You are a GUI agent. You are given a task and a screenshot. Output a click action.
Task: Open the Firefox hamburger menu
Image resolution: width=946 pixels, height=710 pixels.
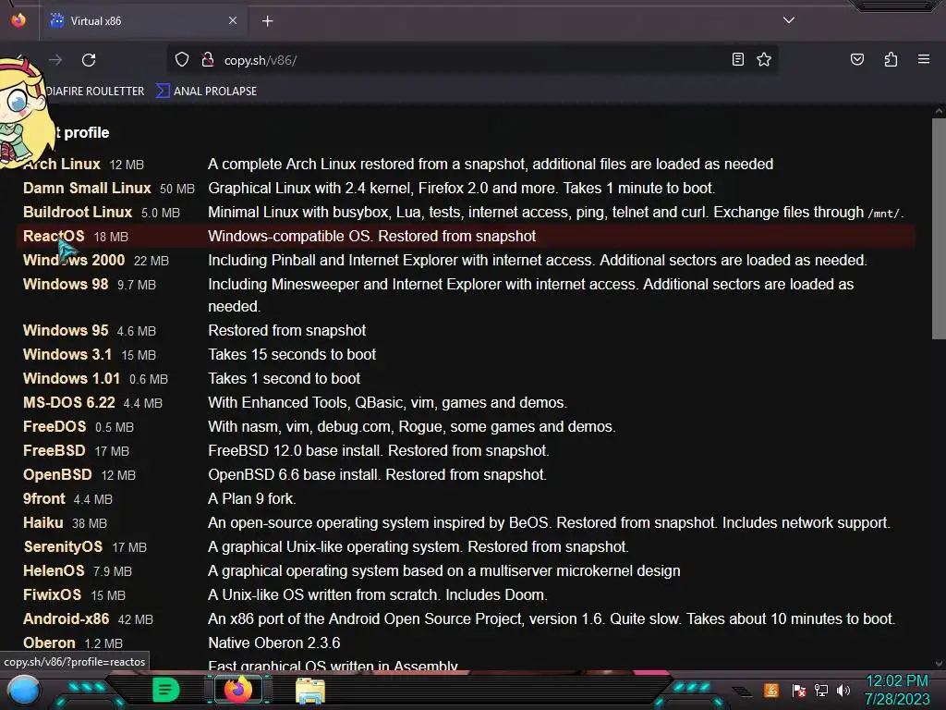tap(923, 59)
